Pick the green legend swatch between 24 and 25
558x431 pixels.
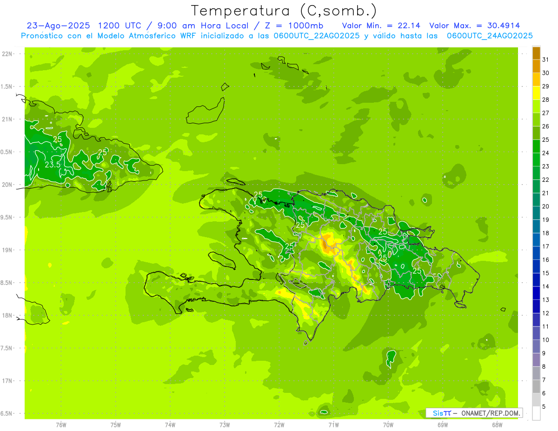pos(536,146)
